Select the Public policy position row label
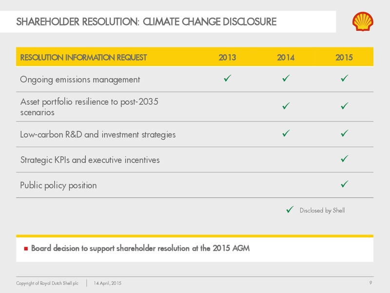 [58, 186]
